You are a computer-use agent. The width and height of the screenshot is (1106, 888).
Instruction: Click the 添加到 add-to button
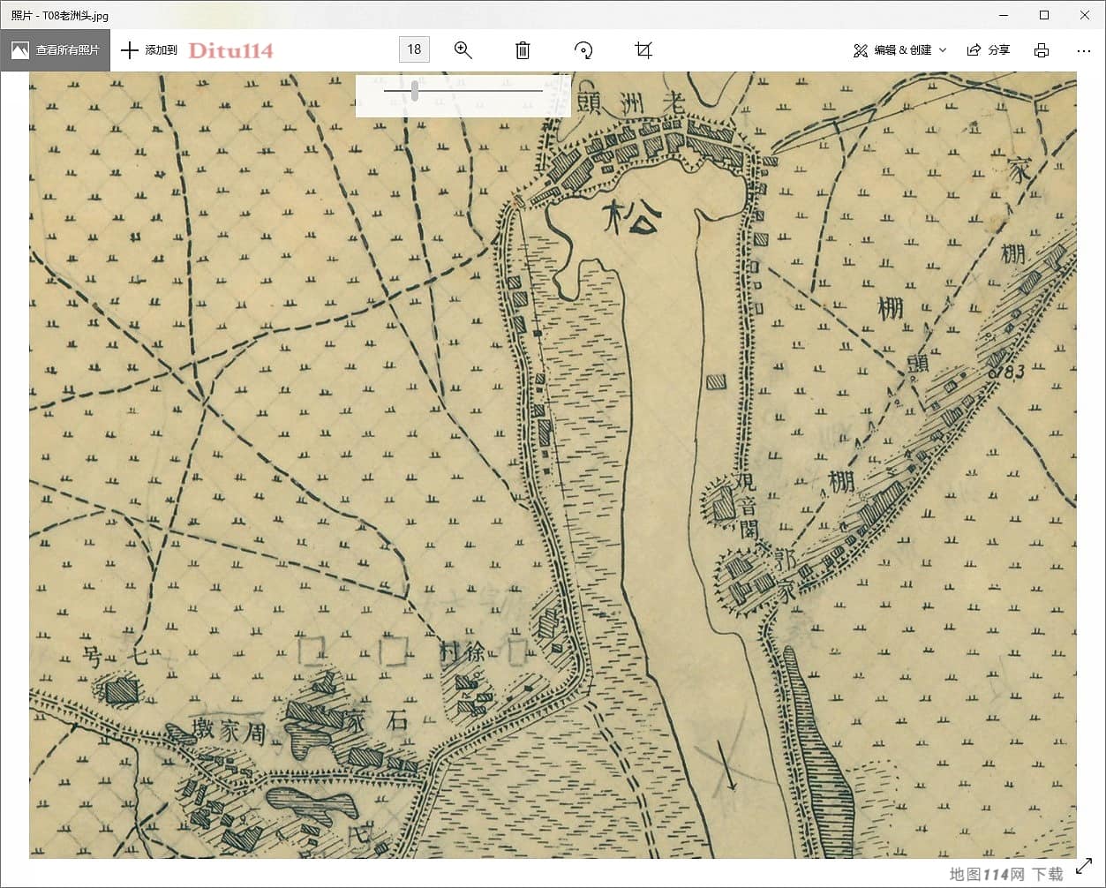click(149, 50)
